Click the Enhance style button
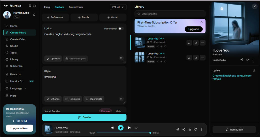Image resolution: width=260 pixels, height=137 pixels. (53, 99)
